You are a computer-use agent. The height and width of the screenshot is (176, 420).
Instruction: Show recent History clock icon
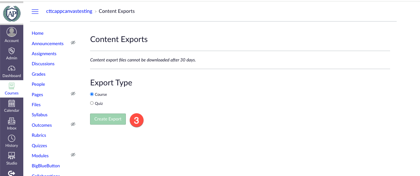click(11, 139)
